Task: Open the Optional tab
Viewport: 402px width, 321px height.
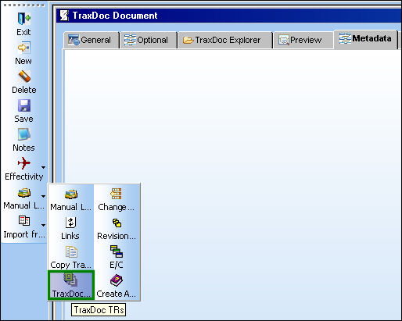Action: [x=148, y=40]
